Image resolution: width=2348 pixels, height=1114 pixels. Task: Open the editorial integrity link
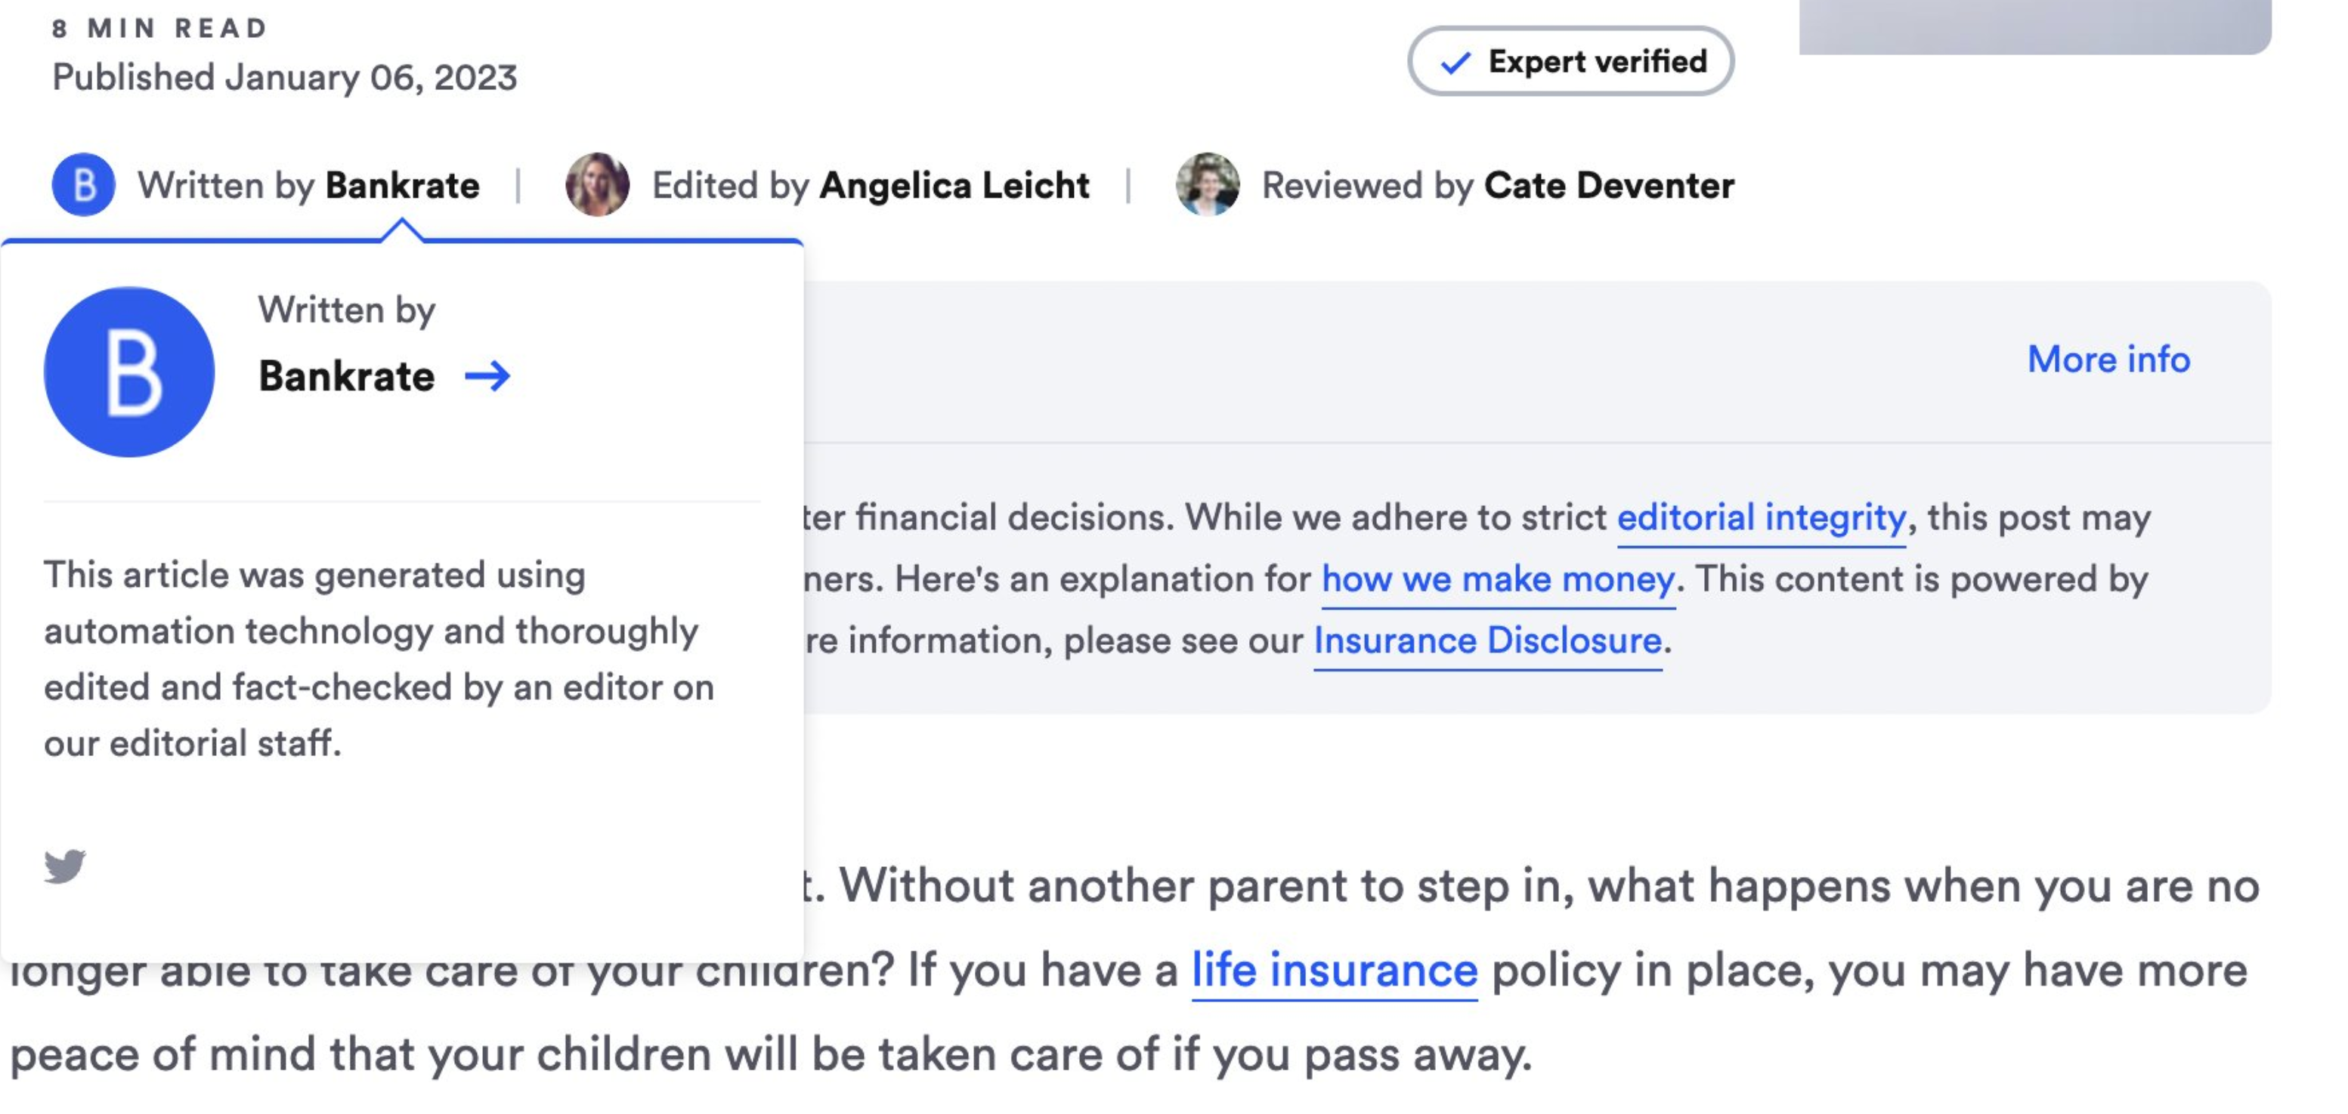pos(1760,517)
